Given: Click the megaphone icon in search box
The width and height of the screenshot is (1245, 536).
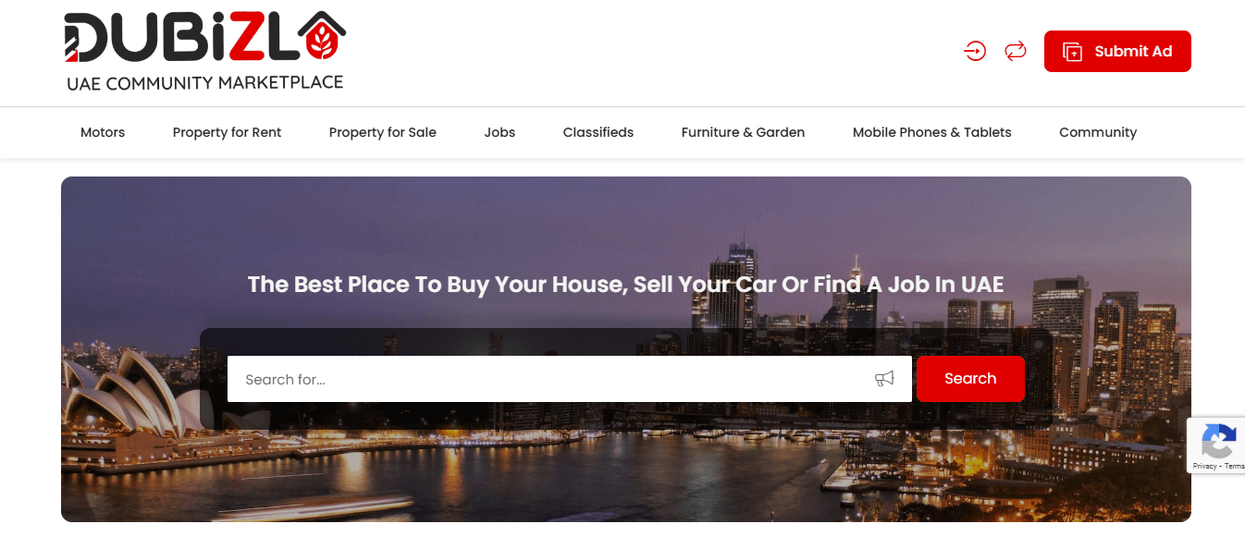Looking at the screenshot, I should 885,379.
